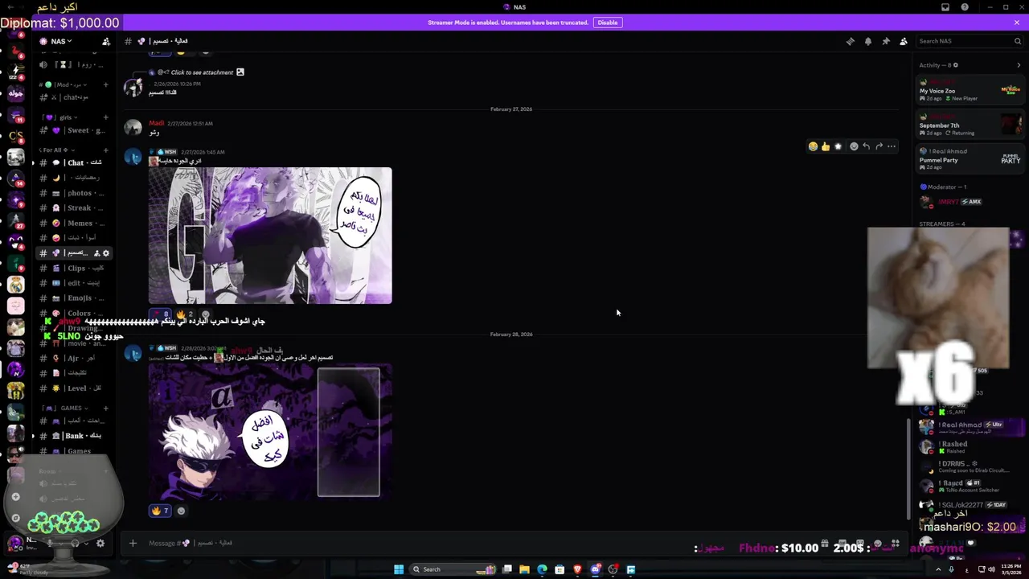The image size is (1029, 579).
Task: Open notification settings bell icon
Action: pos(868,41)
